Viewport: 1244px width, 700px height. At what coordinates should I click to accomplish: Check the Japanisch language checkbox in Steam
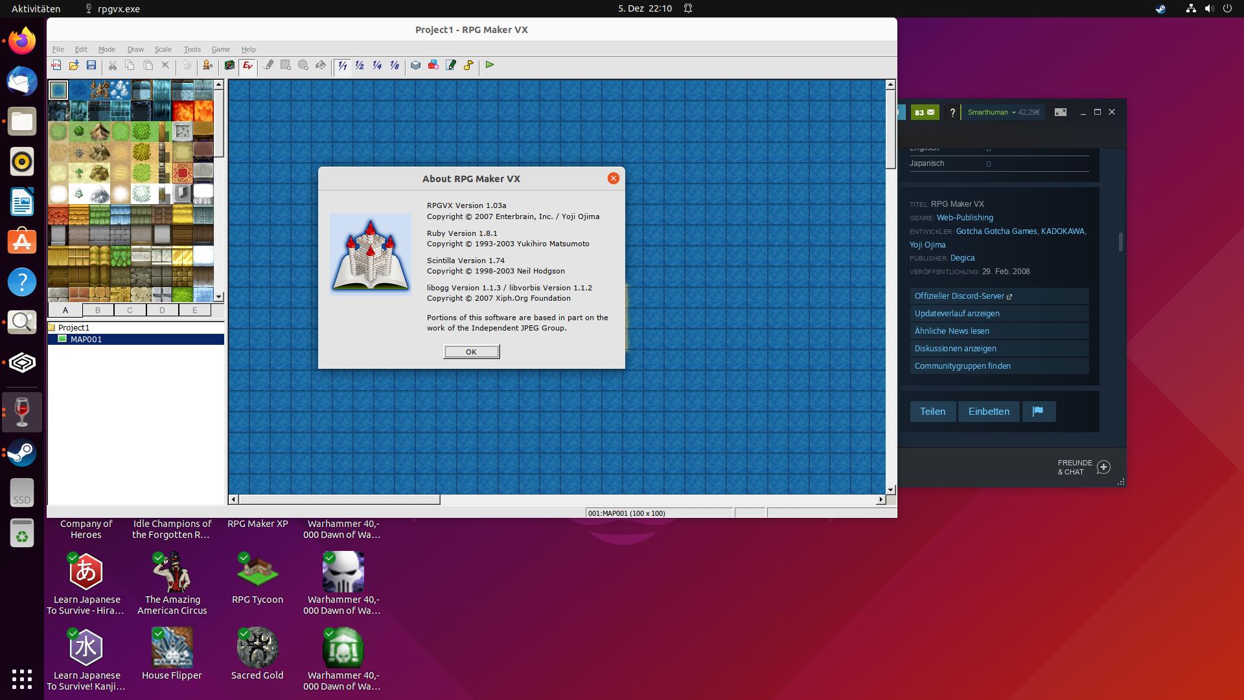pos(989,163)
